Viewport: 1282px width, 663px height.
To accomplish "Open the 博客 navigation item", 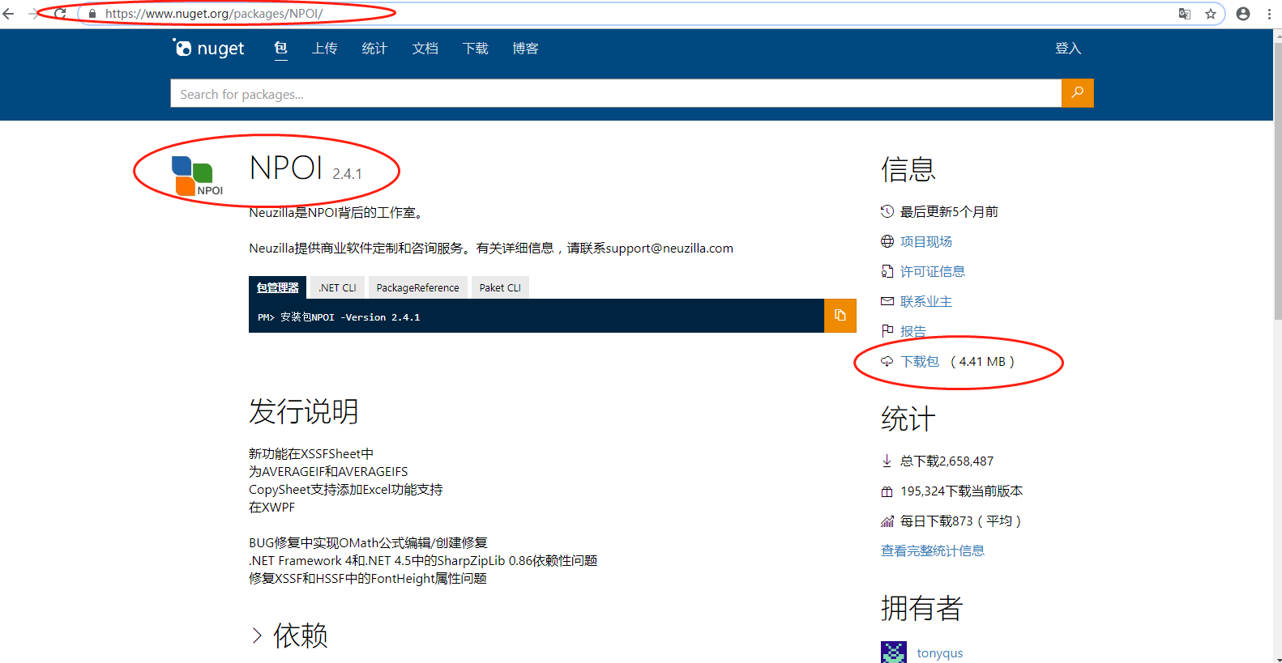I will pos(526,49).
